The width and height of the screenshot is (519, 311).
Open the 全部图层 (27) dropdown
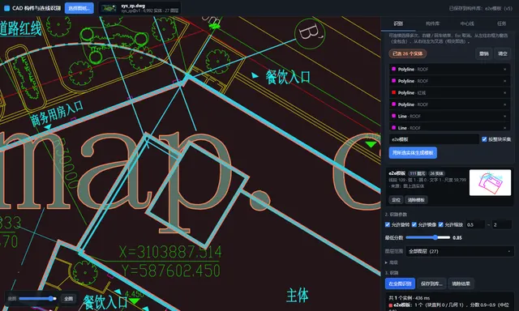460,251
